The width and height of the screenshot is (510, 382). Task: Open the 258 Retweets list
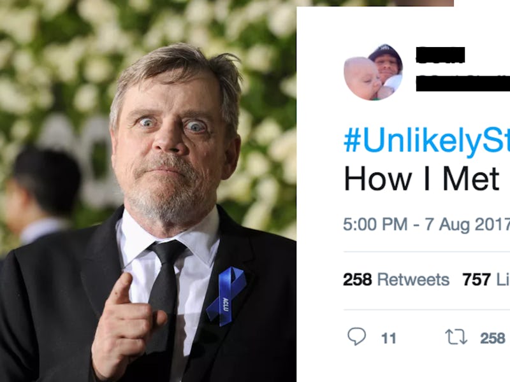pos(396,279)
